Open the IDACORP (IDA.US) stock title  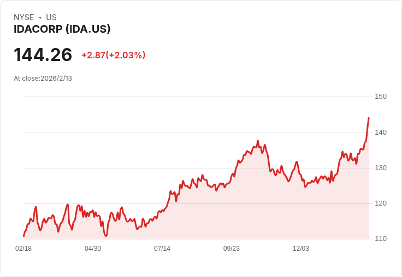(x=62, y=29)
